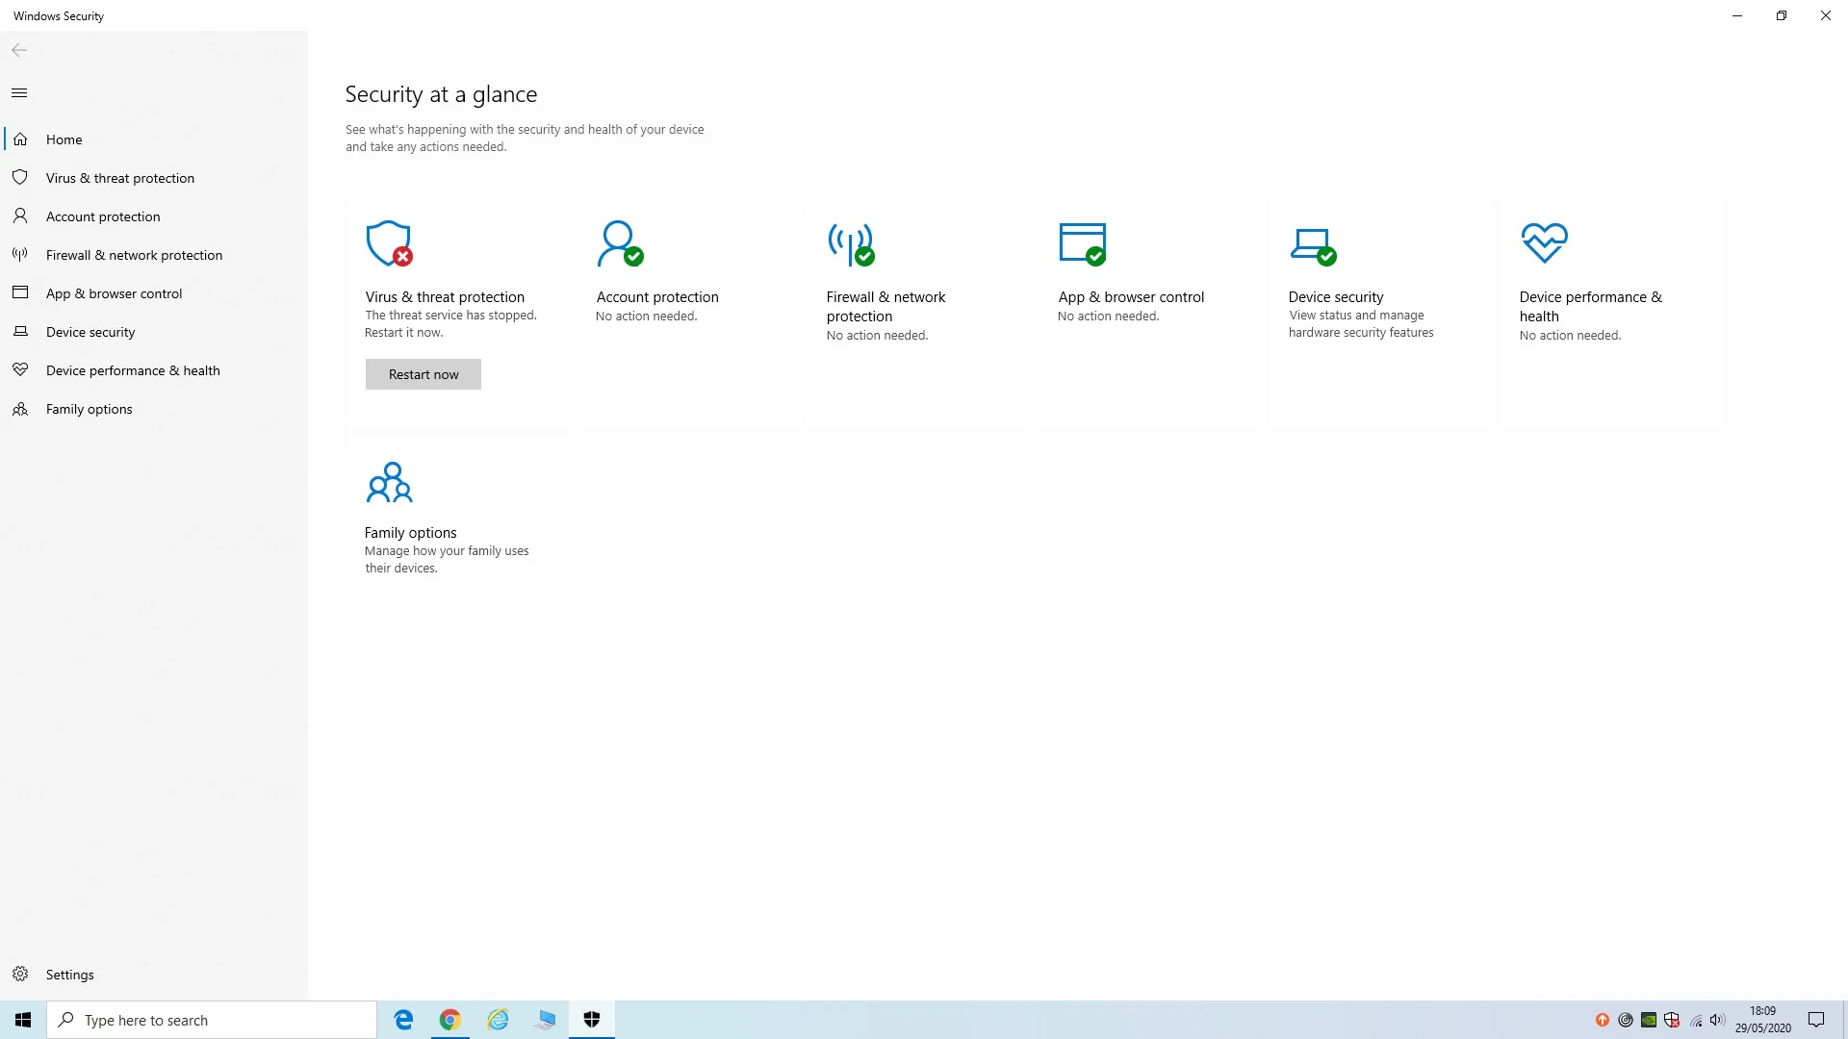Open the App & browser control card icon

coord(1082,243)
